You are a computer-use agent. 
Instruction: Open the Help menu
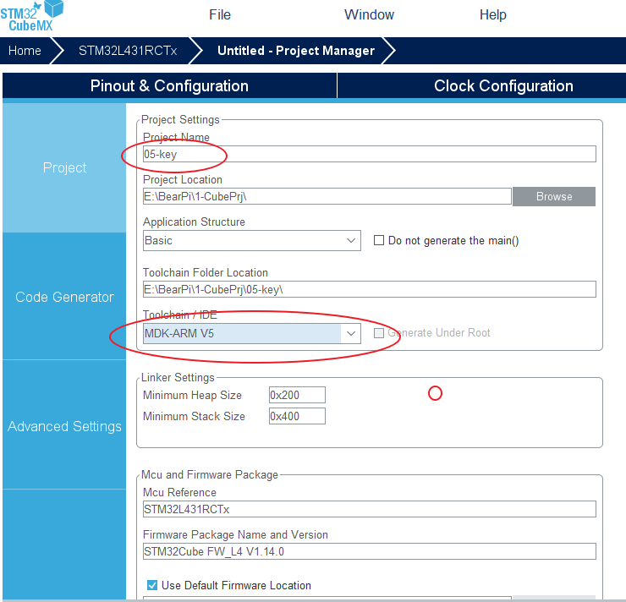(492, 14)
